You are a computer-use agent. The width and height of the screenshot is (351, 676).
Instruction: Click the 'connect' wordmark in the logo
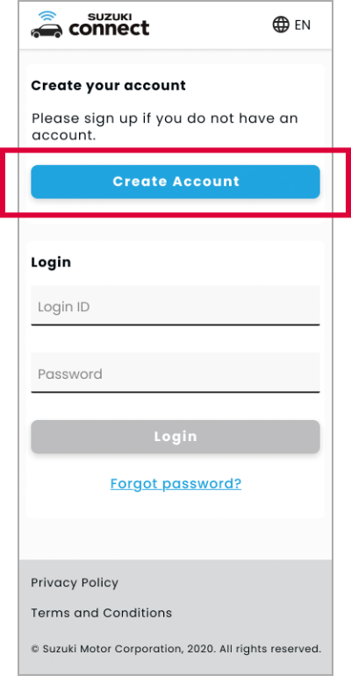(109, 29)
